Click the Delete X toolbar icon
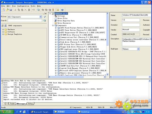Screen dimensions: 152x114 point(26,10)
